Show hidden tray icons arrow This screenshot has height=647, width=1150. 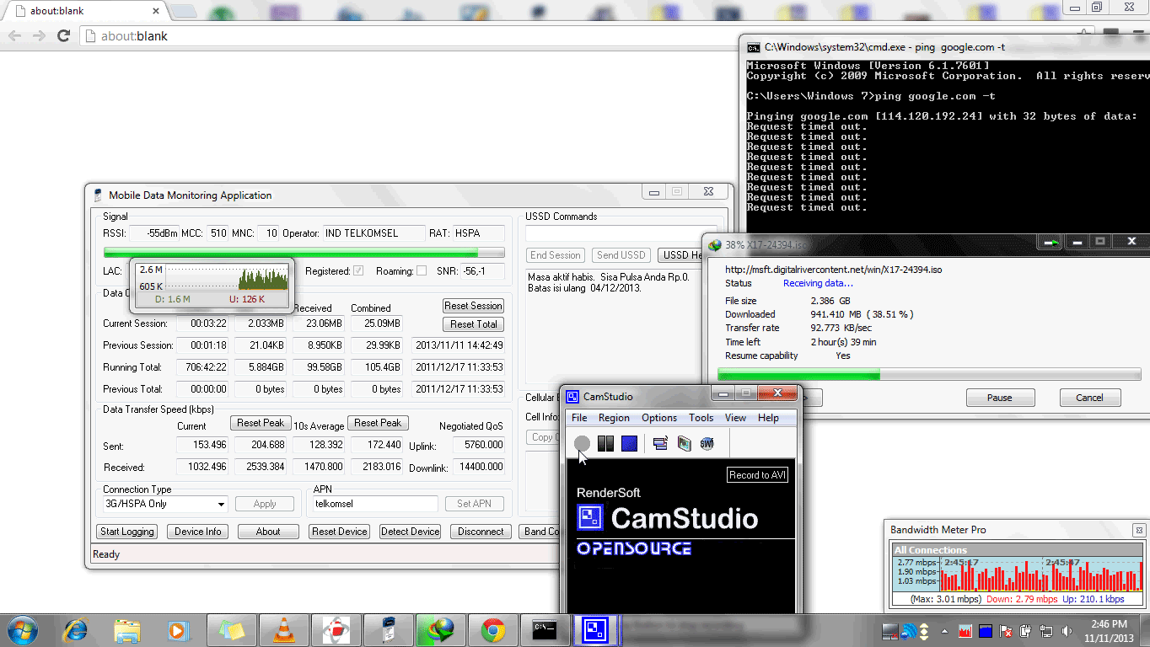click(945, 630)
